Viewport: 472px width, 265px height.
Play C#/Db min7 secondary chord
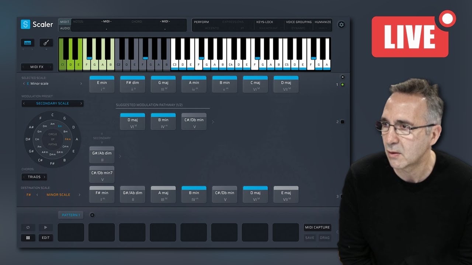102,174
